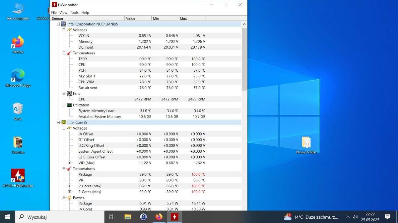Click the motherboard Temperatures thermometer icon
The width and height of the screenshot is (398, 223).
pyautogui.click(x=69, y=53)
